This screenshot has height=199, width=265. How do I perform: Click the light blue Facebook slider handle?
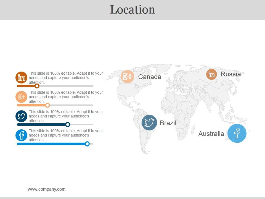pos(87,144)
